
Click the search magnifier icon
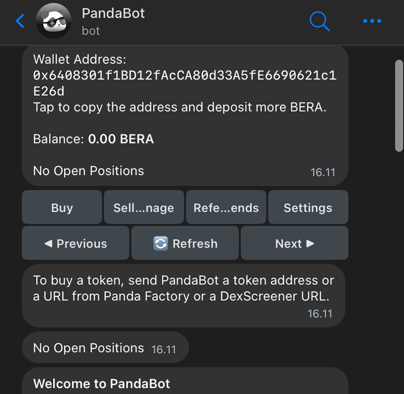320,21
